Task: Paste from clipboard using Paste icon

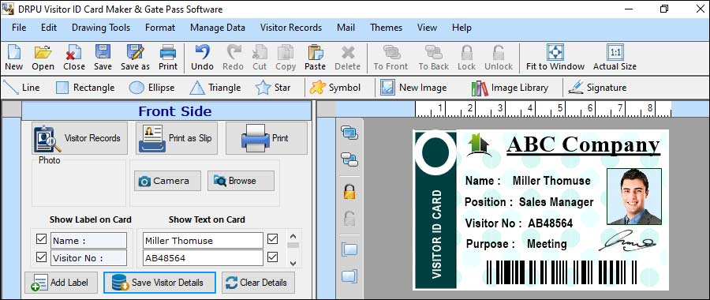Action: (315, 57)
